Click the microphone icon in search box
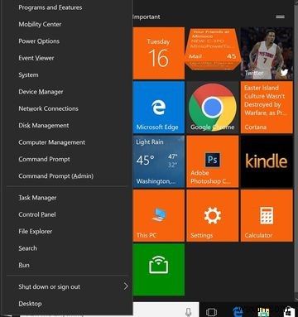This screenshot has width=298, height=317. point(189,311)
